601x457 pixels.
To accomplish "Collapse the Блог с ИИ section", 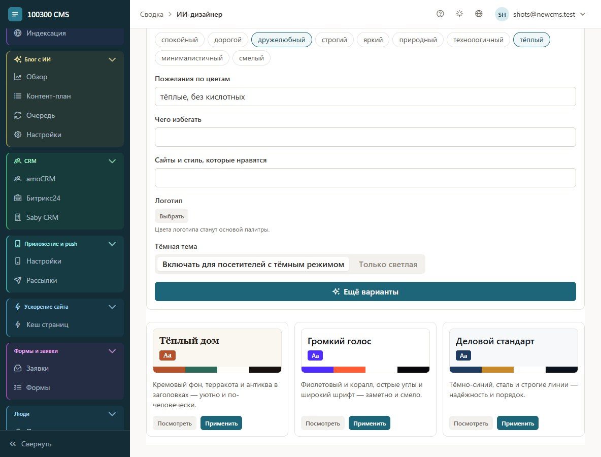I will pyautogui.click(x=112, y=59).
